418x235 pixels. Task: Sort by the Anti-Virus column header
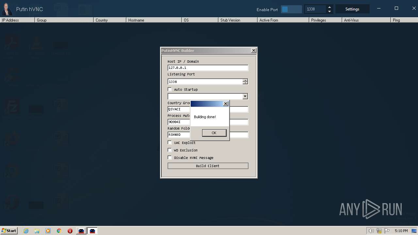coord(366,20)
